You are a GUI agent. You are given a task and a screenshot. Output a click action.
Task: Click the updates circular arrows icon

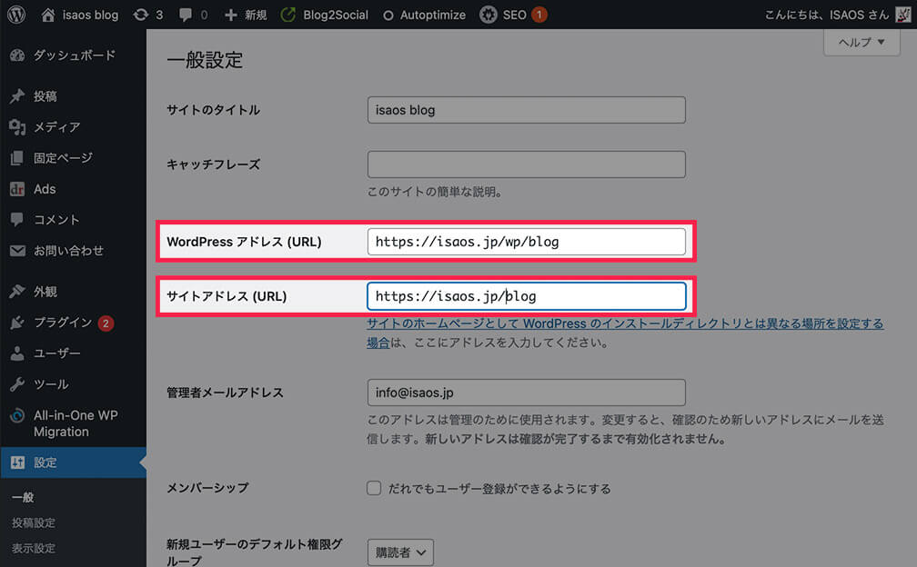141,15
